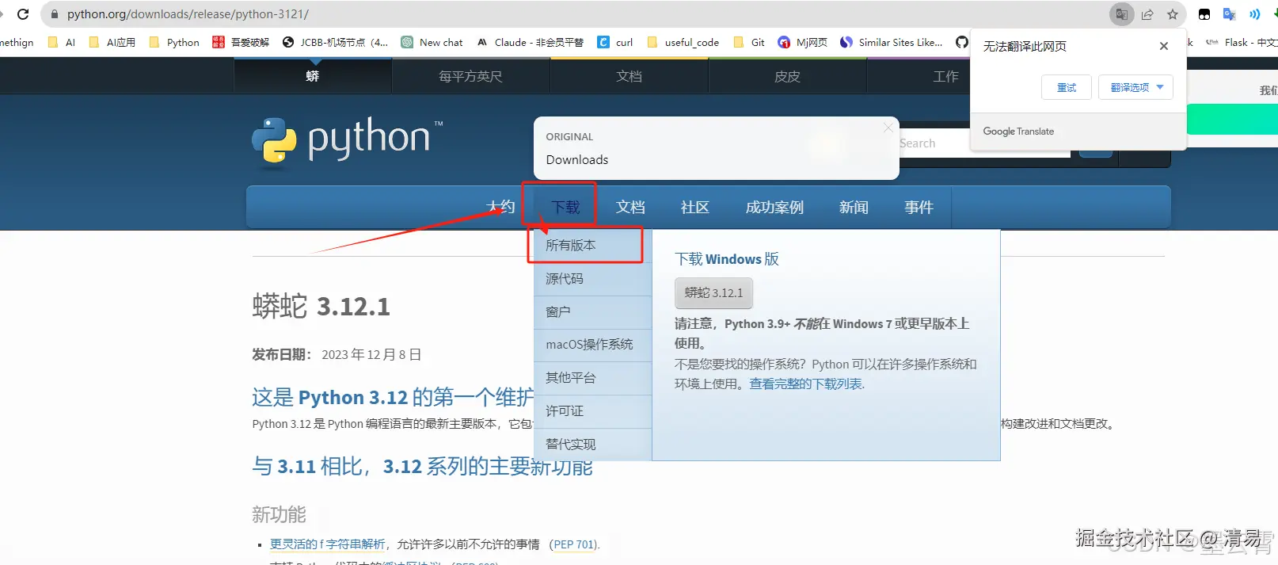
Task: Select the 工作 top navigation tab
Action: (945, 76)
